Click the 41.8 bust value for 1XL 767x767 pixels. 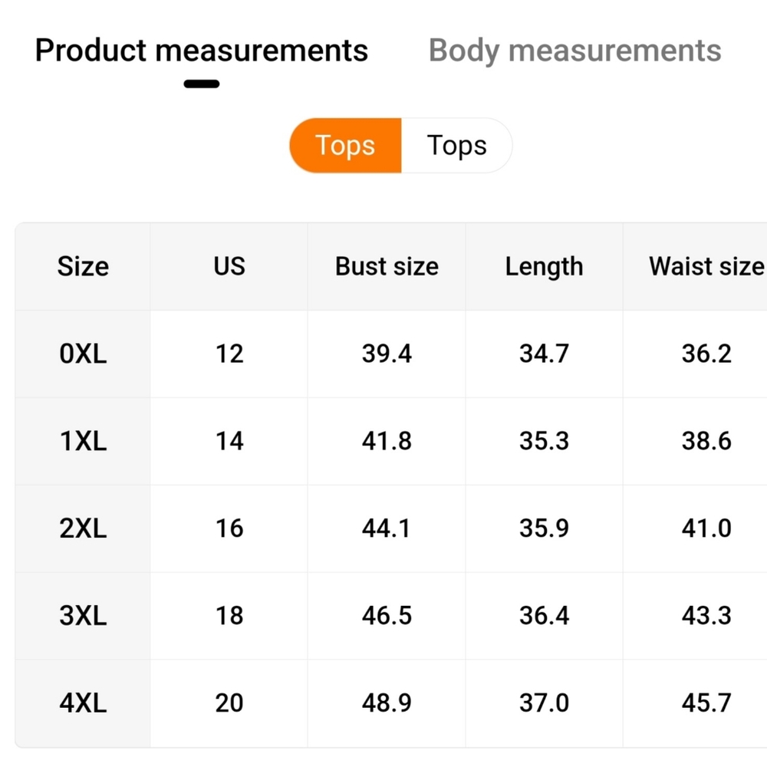pyautogui.click(x=387, y=441)
